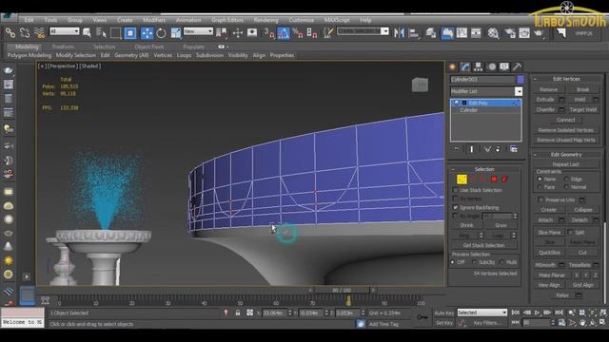Click the QuickSlice button

point(550,253)
